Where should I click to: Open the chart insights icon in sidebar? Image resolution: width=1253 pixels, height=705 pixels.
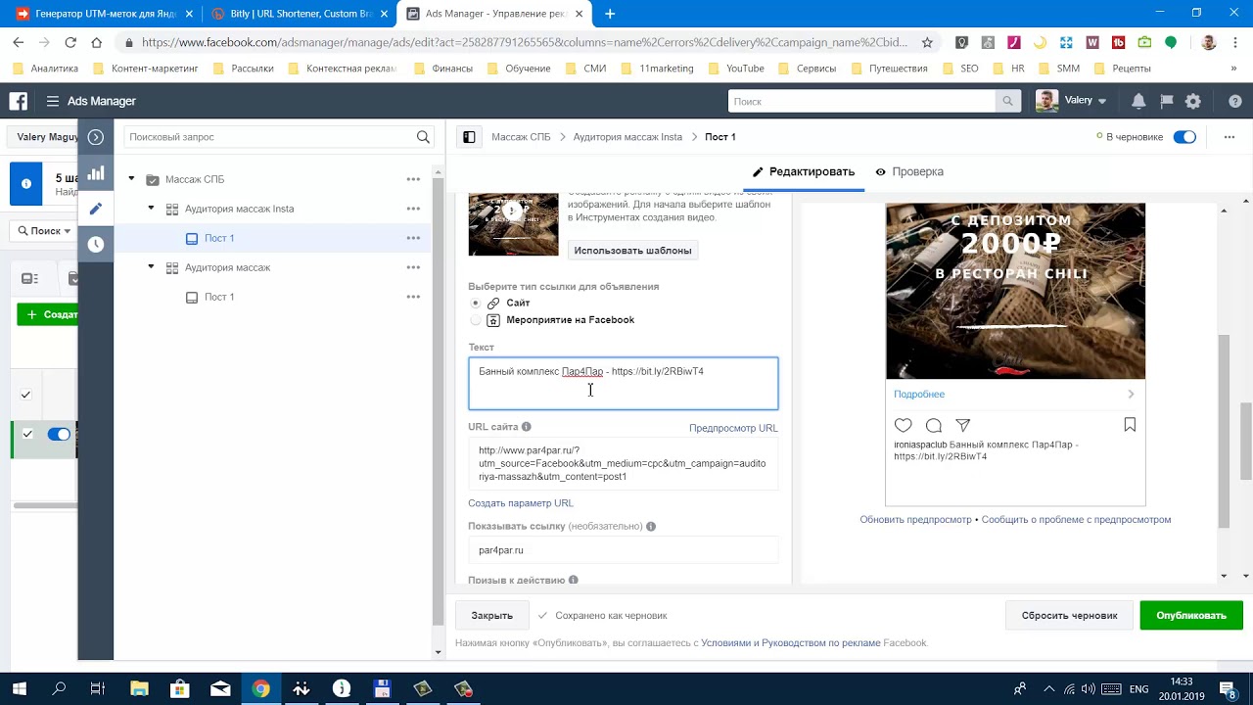(96, 173)
